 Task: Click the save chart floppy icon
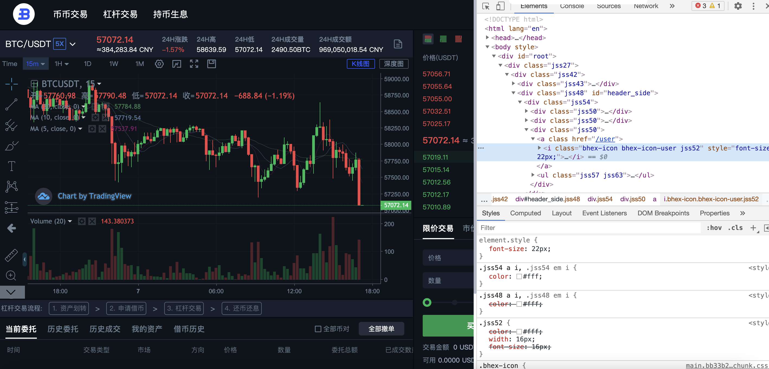211,64
